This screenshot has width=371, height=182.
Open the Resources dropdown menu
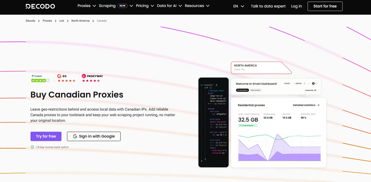point(197,6)
